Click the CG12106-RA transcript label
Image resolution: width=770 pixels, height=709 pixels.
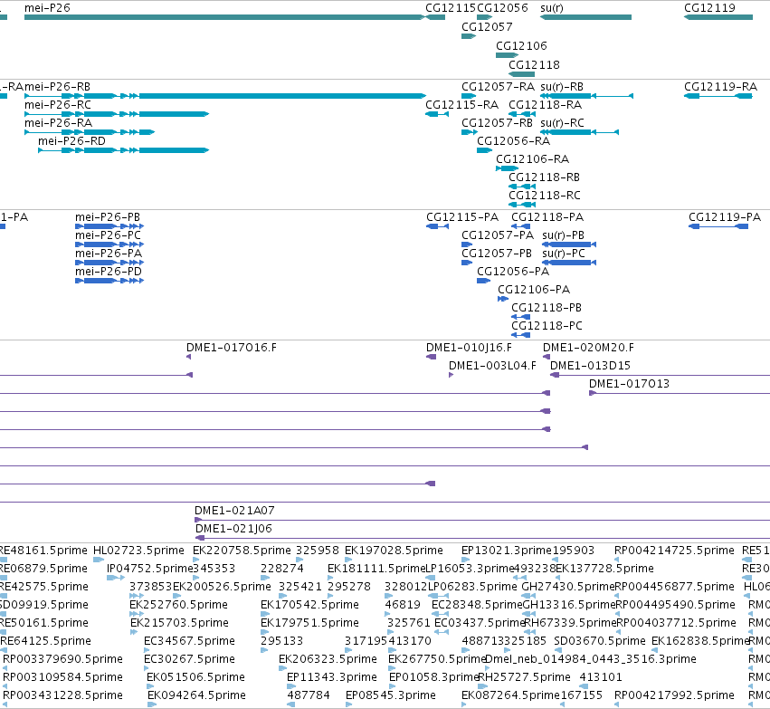[x=532, y=159]
